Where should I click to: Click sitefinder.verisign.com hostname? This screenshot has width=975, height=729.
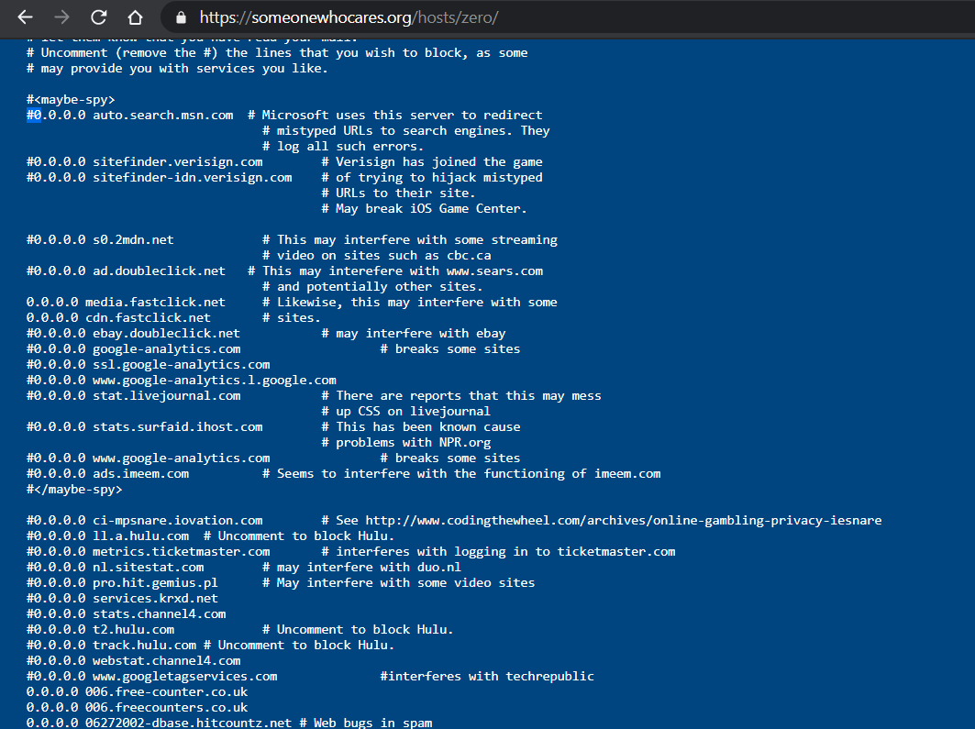178,161
